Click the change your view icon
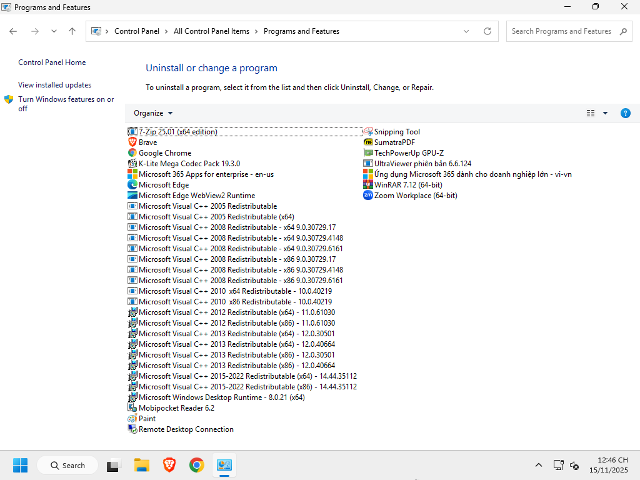Image resolution: width=640 pixels, height=480 pixels. pos(590,113)
